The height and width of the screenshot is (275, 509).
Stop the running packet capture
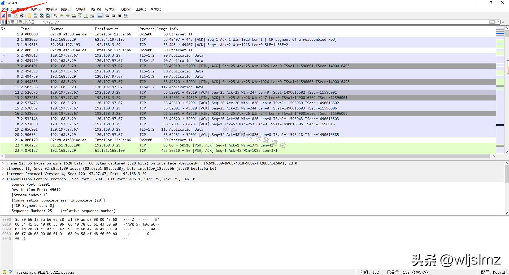coord(10,16)
